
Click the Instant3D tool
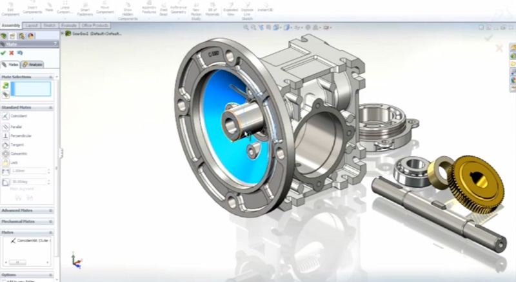point(265,7)
